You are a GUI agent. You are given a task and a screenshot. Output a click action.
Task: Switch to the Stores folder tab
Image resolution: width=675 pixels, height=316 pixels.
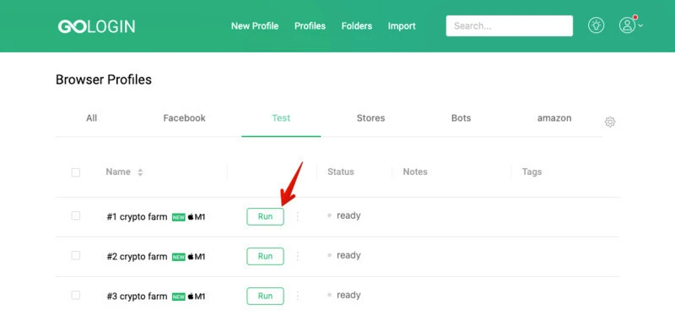point(370,118)
